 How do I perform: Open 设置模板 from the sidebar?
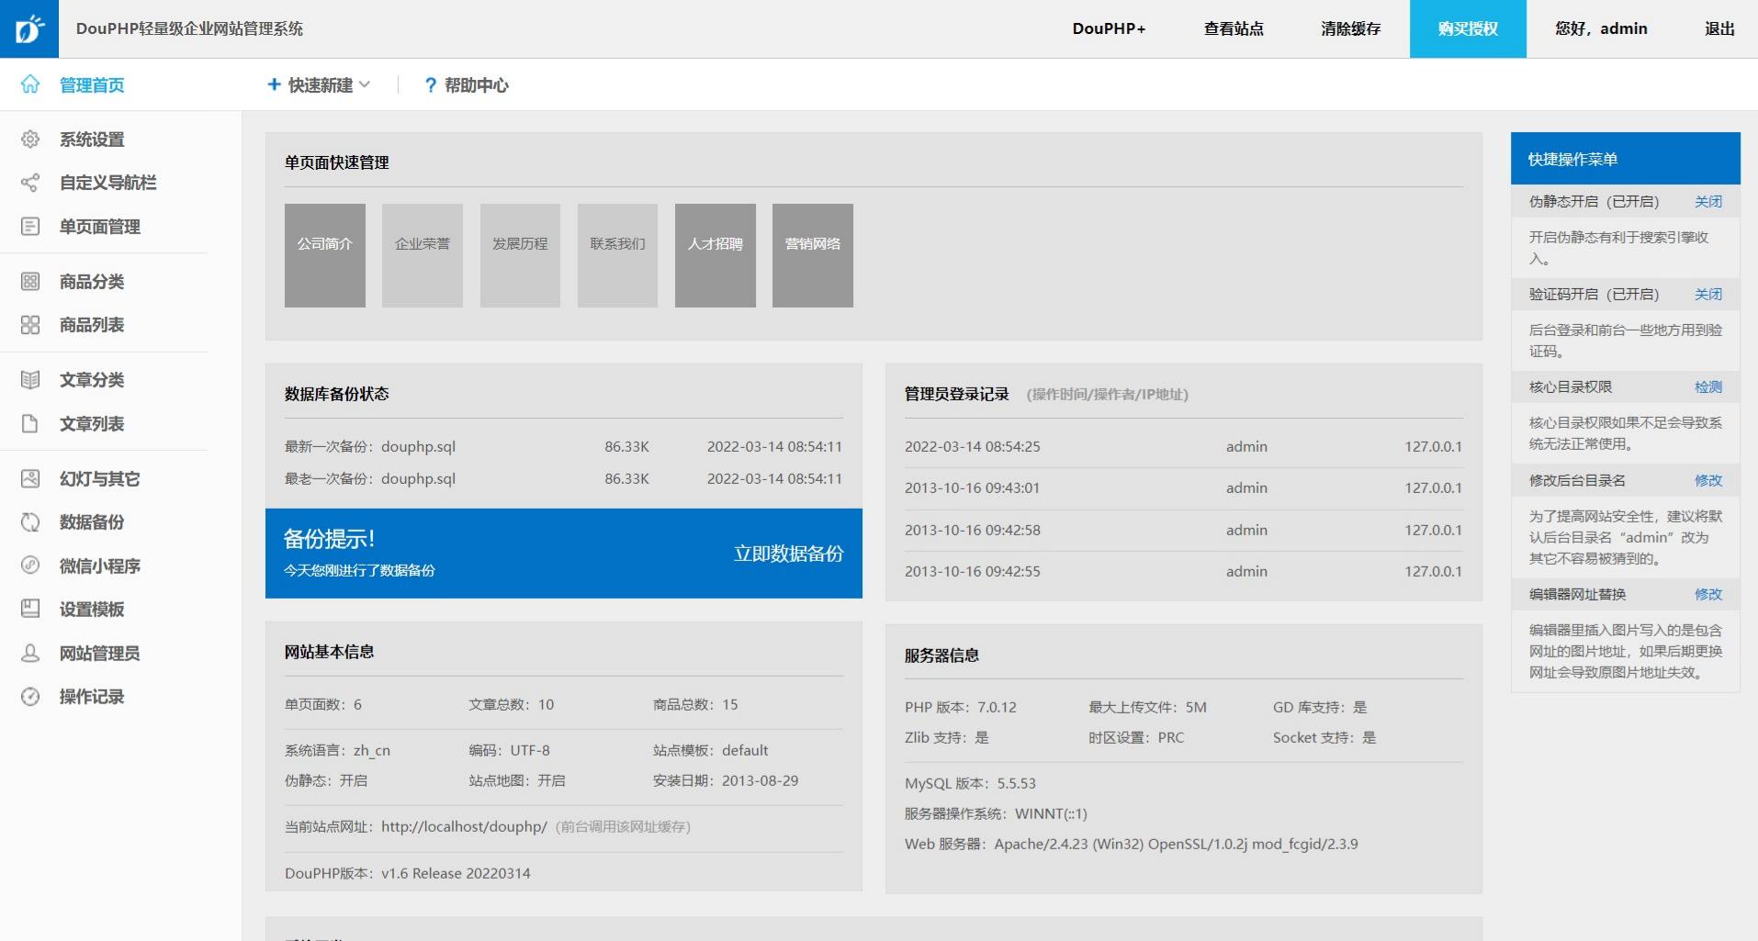coord(91,609)
